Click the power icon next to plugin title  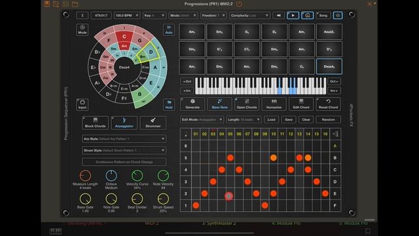(x=239, y=4)
